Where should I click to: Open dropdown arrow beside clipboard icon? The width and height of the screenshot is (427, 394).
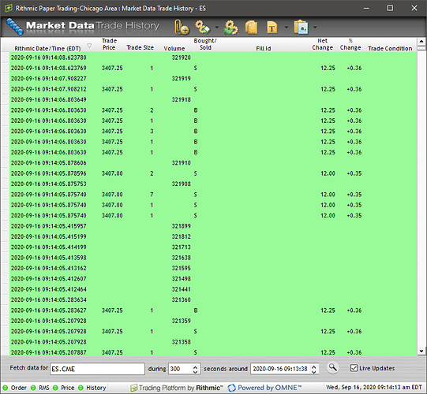(x=315, y=28)
